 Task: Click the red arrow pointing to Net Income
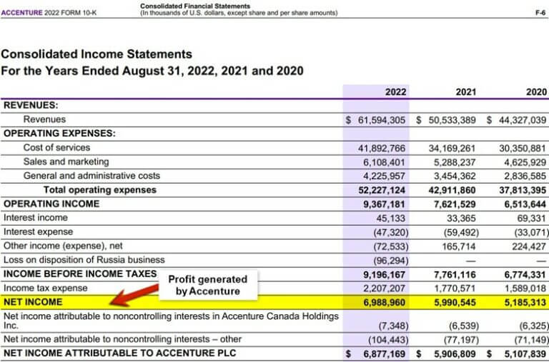pyautogui.click(x=134, y=296)
